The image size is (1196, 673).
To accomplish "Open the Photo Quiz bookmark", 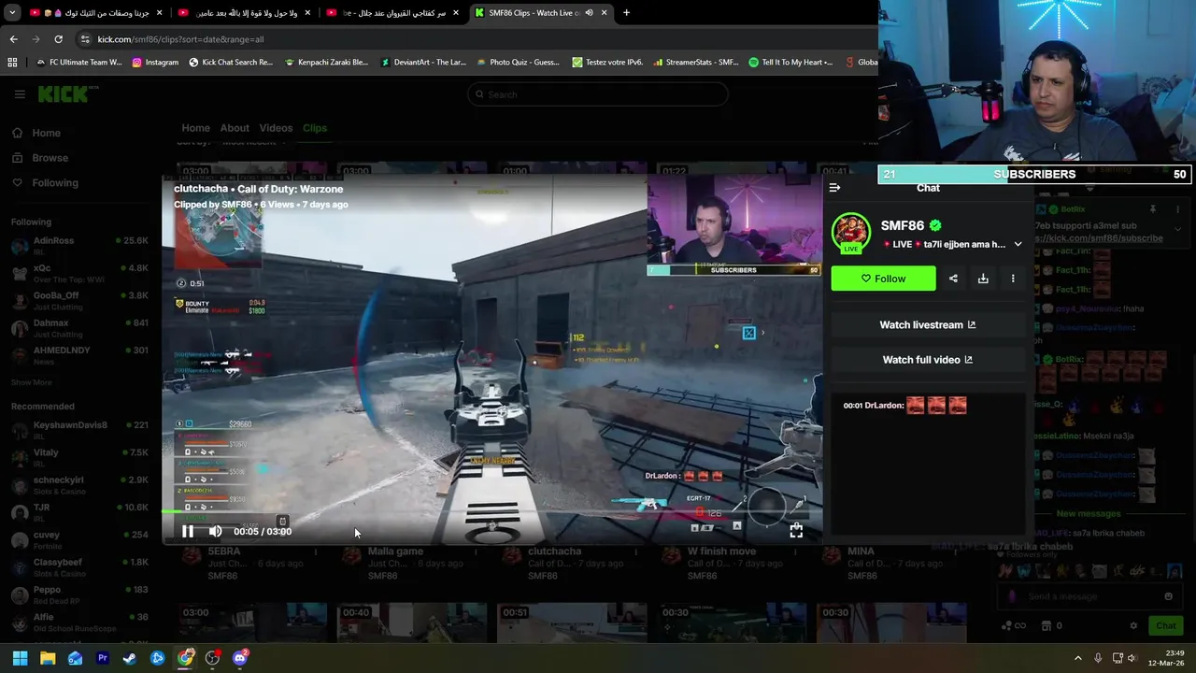I will [x=518, y=63].
